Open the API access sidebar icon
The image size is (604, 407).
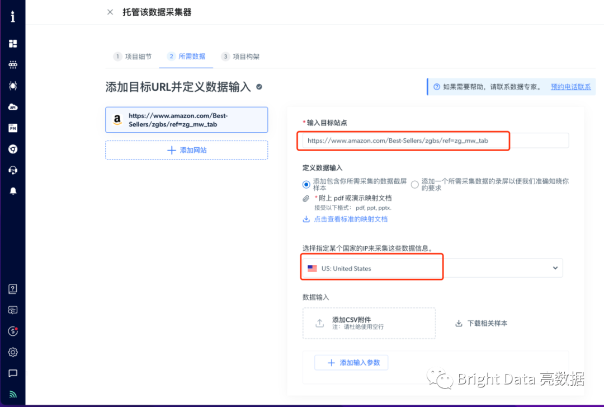pos(13,106)
